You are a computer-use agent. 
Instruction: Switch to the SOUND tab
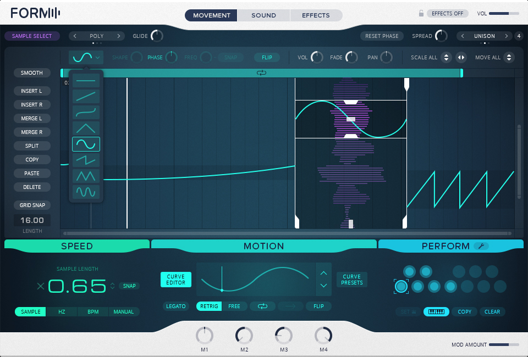pyautogui.click(x=263, y=15)
